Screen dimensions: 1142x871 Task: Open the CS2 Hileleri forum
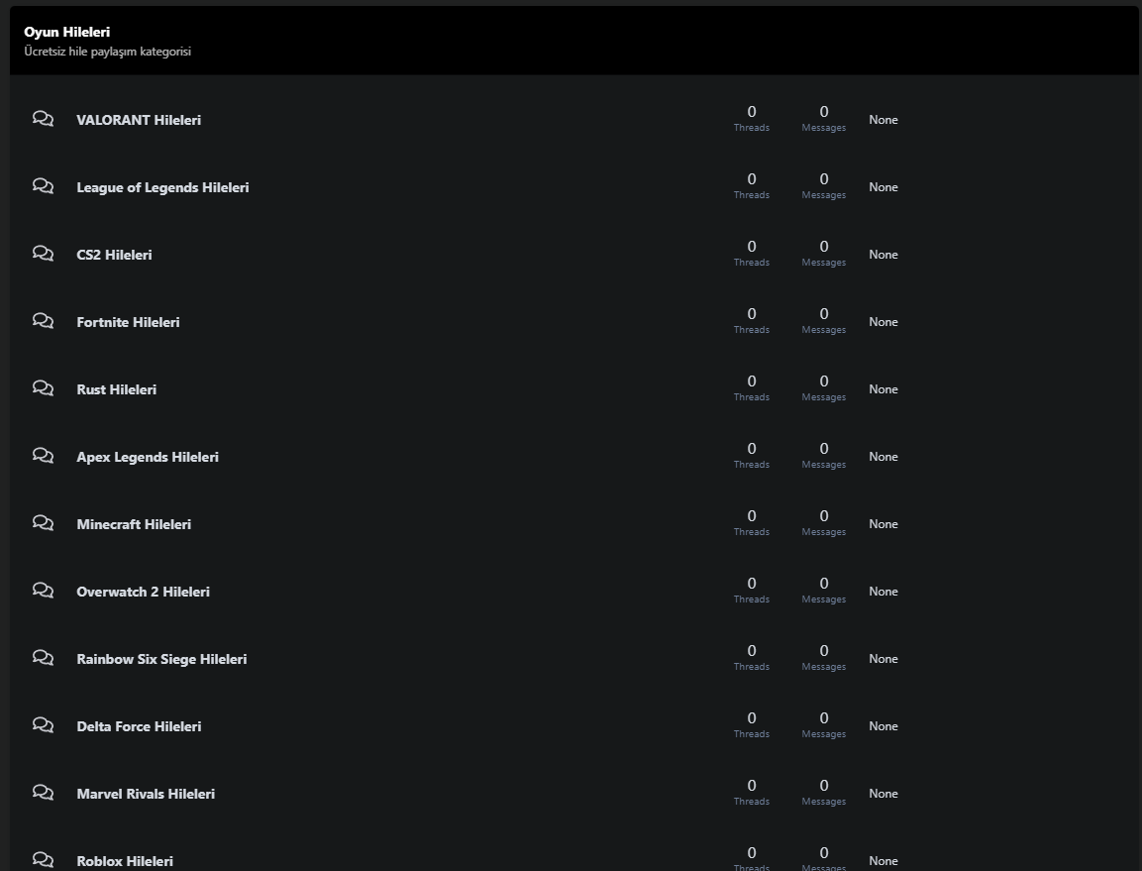pos(114,255)
